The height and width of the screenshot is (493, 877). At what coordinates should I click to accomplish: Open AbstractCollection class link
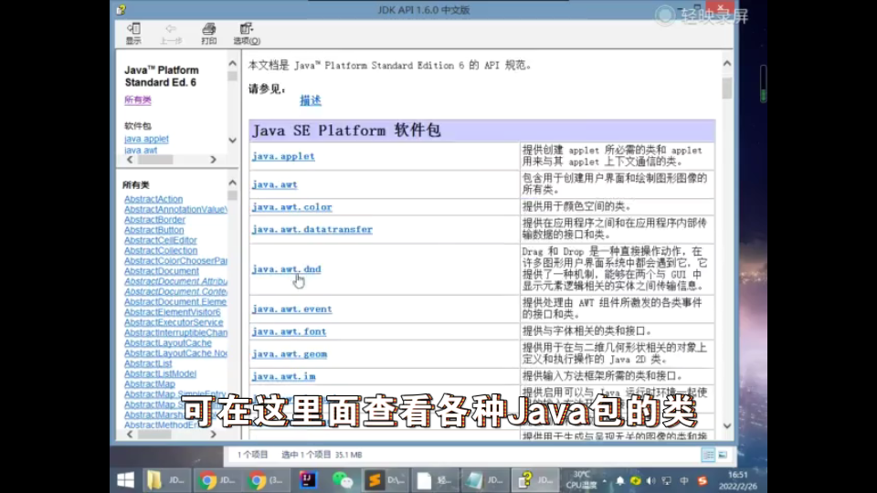161,250
